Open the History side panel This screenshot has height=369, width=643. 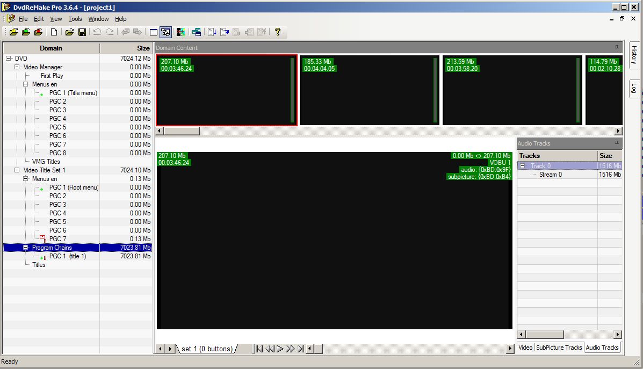634,55
